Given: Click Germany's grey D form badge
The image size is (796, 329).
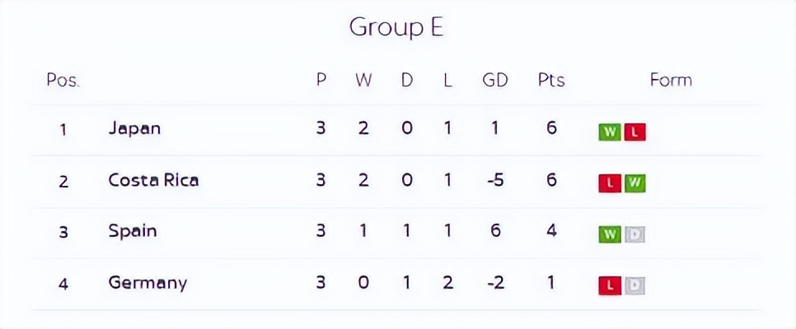Looking at the screenshot, I should (634, 285).
